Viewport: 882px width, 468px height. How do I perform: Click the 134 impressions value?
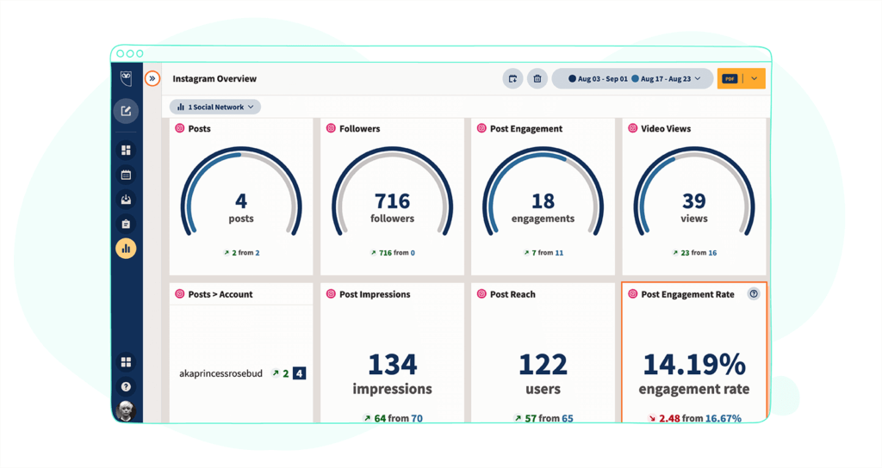392,364
